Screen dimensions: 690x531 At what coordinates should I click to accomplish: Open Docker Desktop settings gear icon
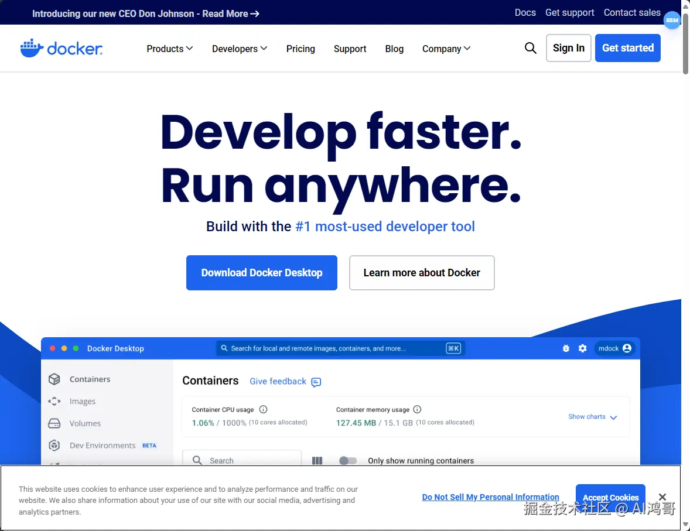tap(583, 348)
